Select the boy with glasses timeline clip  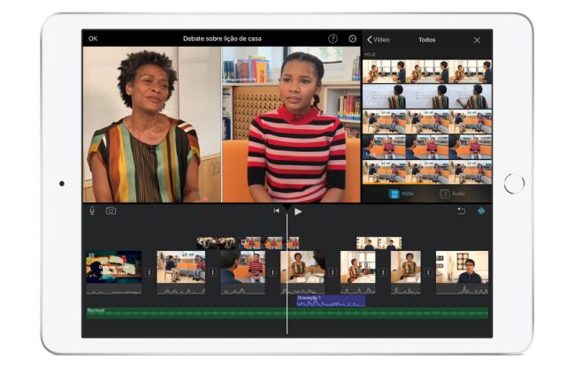(x=462, y=272)
